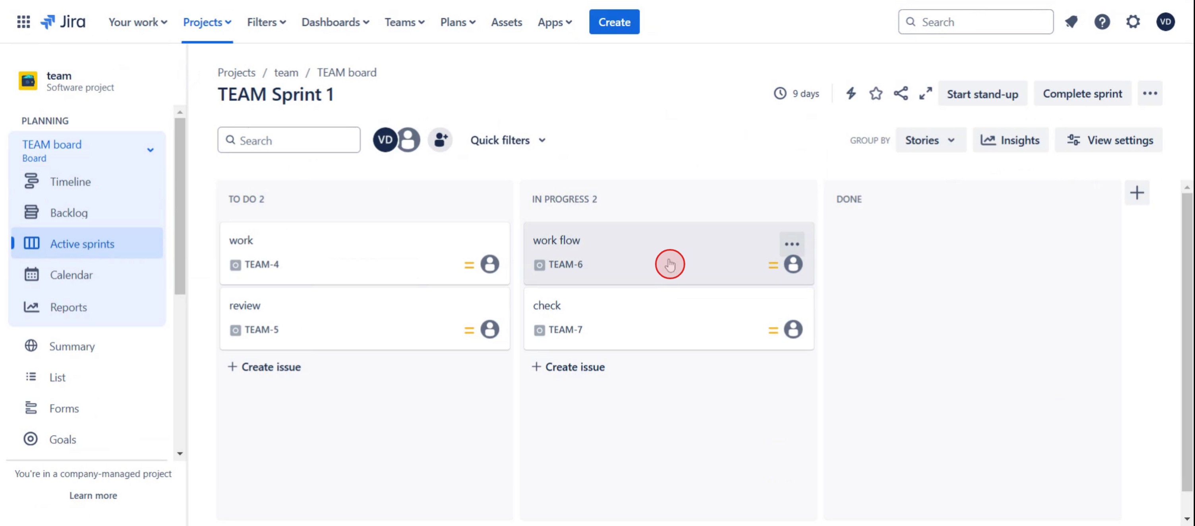Enter full screen mode
The height and width of the screenshot is (526, 1195).
point(925,94)
